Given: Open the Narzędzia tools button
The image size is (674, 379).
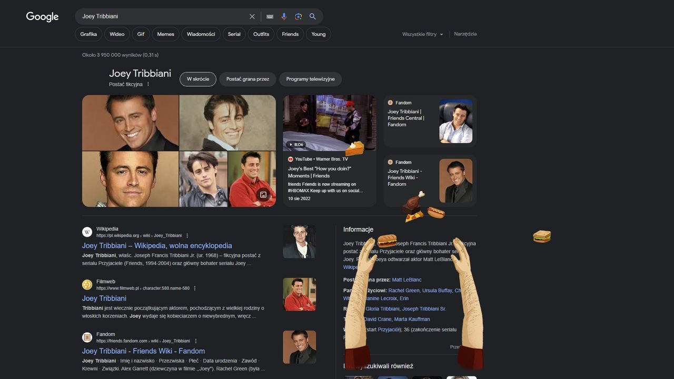Looking at the screenshot, I should pos(465,34).
